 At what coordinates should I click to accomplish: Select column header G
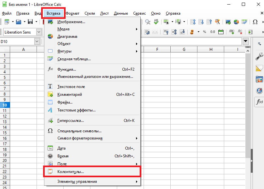(x=184, y=49)
